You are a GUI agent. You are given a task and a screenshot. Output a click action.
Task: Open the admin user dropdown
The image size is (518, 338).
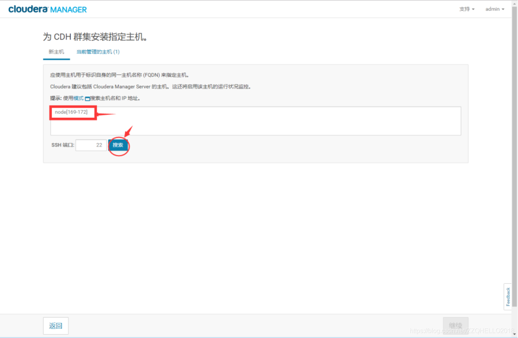495,9
